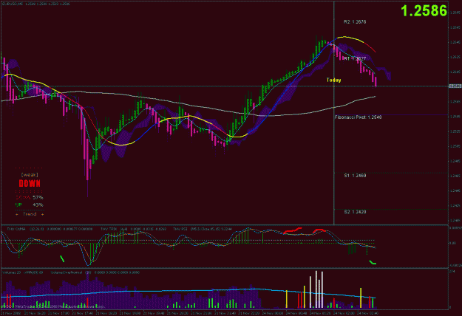Click the EURUSD,M5 chart title text
The image size is (462, 316).
(x=13, y=4)
